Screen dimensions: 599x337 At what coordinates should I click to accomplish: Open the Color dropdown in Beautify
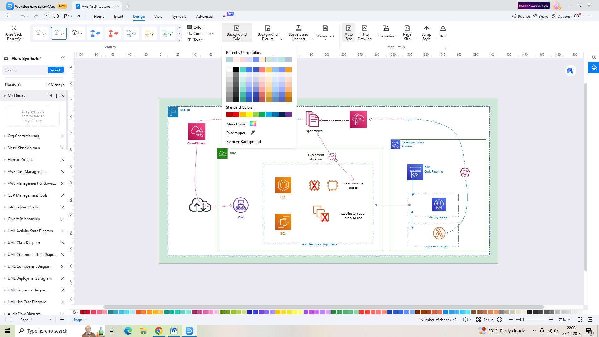196,27
